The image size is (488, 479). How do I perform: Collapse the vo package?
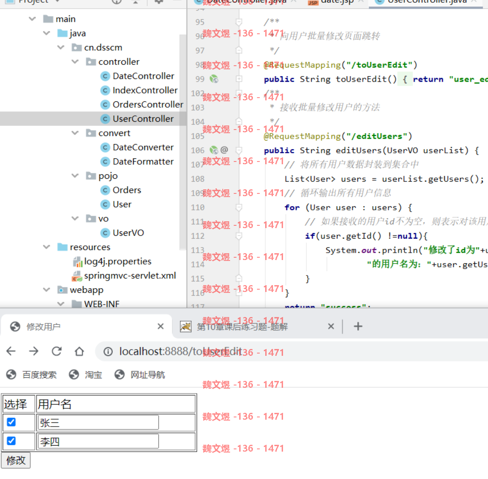coord(75,219)
